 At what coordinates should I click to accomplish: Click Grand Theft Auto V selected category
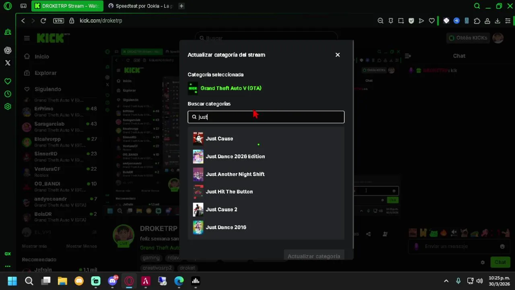[225, 88]
